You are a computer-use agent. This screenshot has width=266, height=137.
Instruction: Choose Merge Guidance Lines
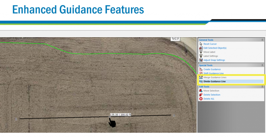pyautogui.click(x=215, y=77)
